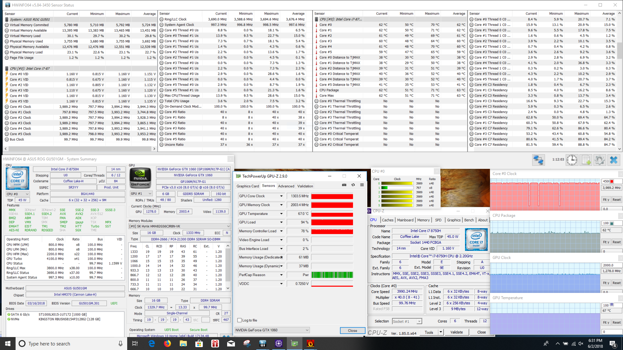Click the HWiNFO clock reset timer icon

pyautogui.click(x=572, y=160)
